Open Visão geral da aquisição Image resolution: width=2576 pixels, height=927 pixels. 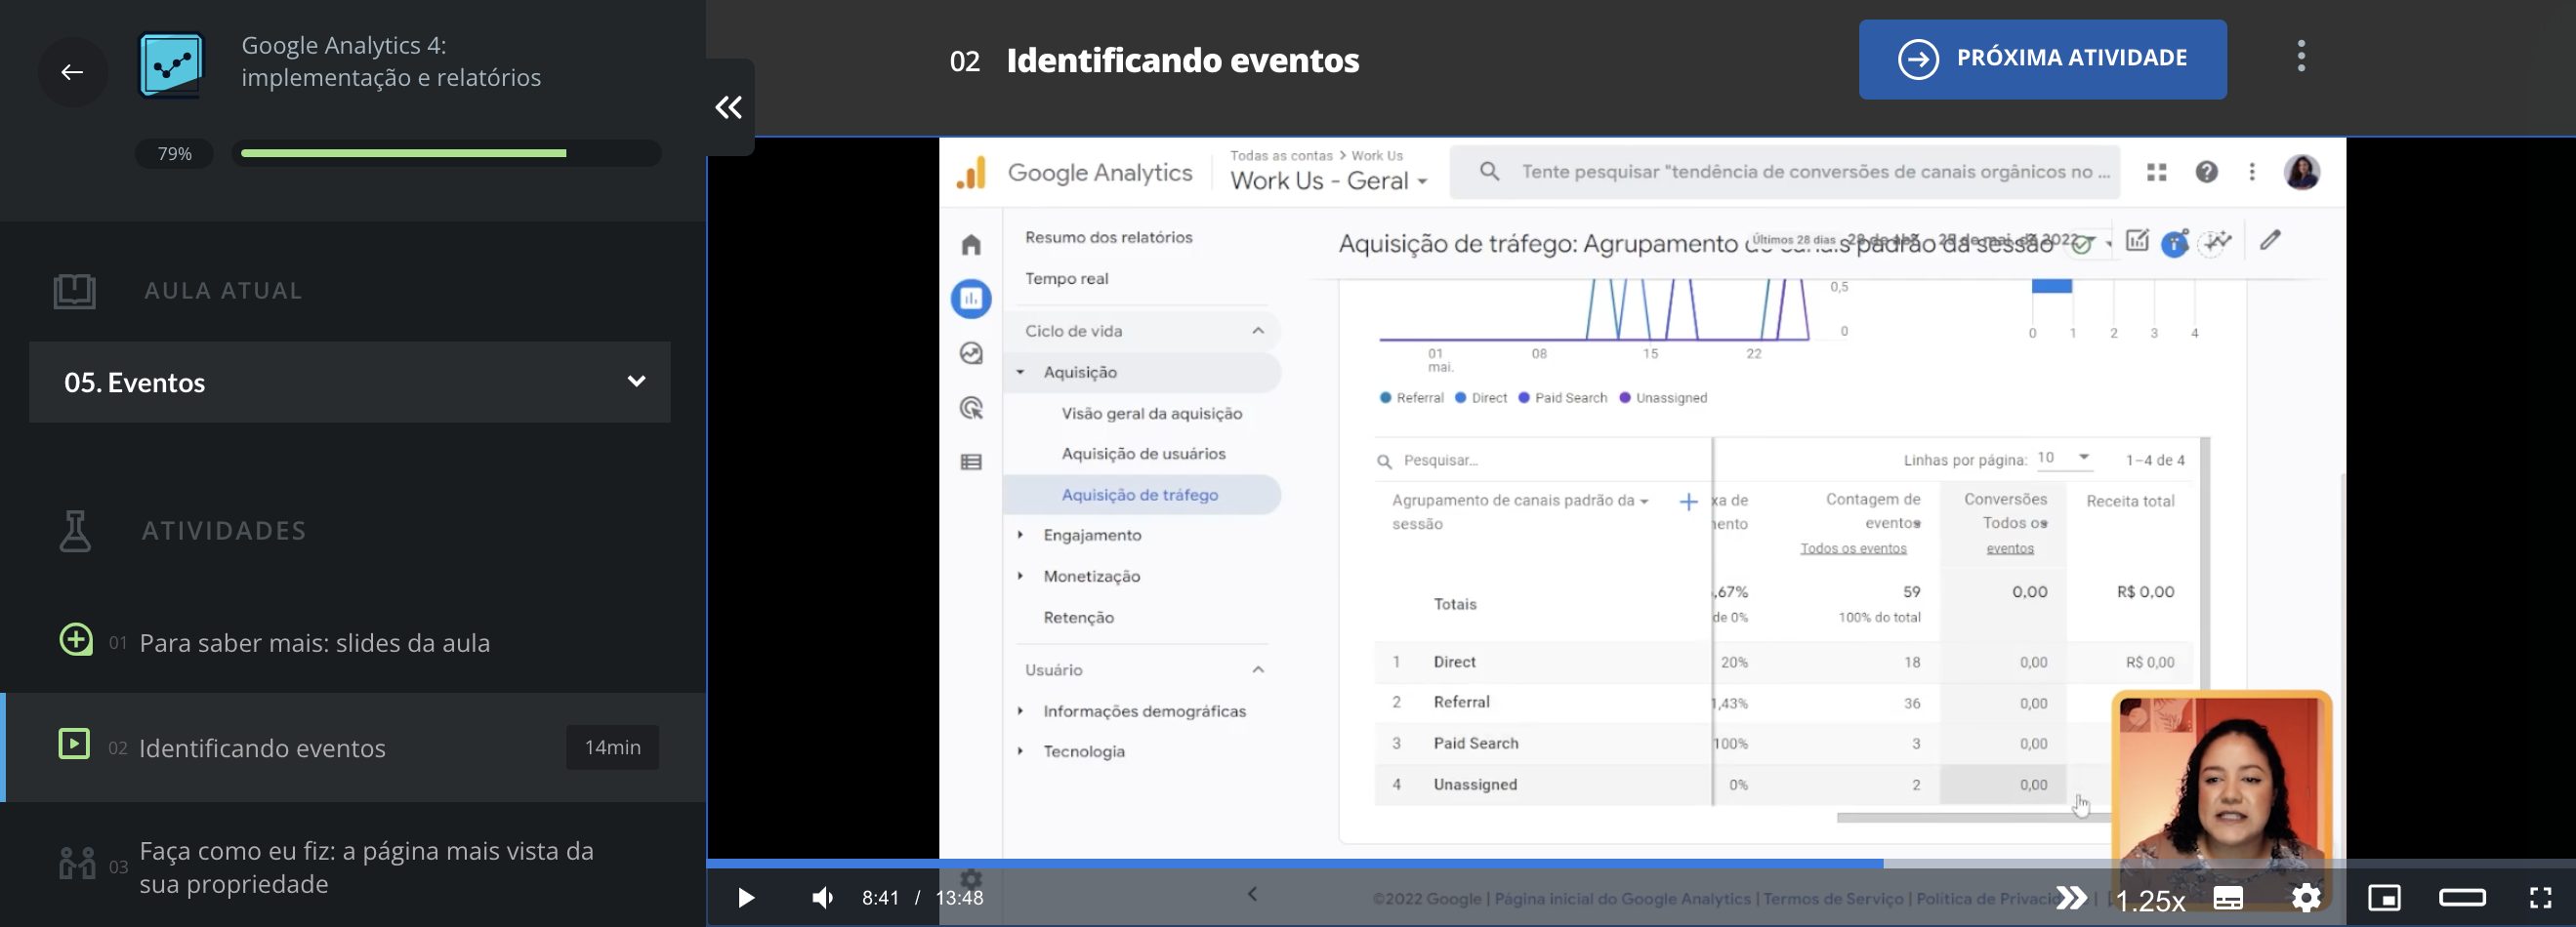point(1151,414)
